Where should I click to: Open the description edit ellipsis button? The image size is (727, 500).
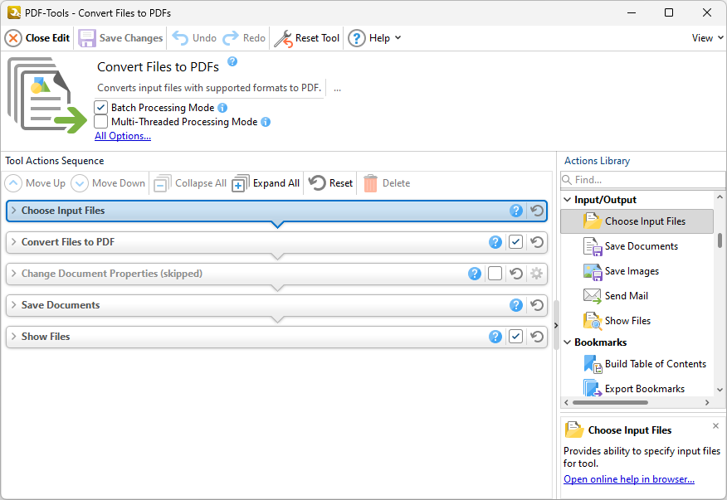(x=337, y=88)
